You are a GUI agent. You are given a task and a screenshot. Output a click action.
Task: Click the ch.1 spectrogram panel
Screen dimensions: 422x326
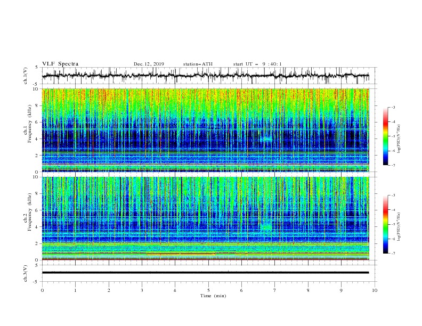205,130
